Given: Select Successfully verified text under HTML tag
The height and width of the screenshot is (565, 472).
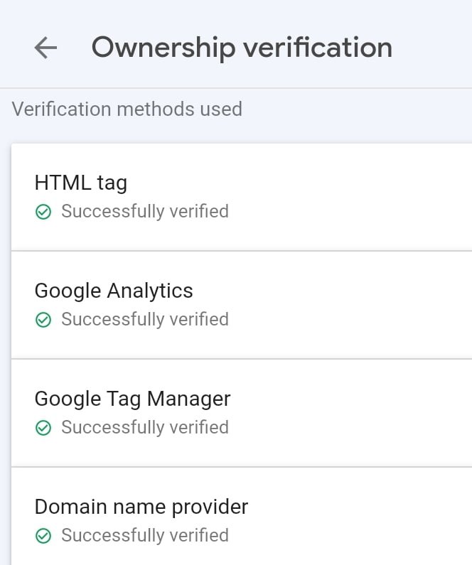Looking at the screenshot, I should (x=145, y=212).
